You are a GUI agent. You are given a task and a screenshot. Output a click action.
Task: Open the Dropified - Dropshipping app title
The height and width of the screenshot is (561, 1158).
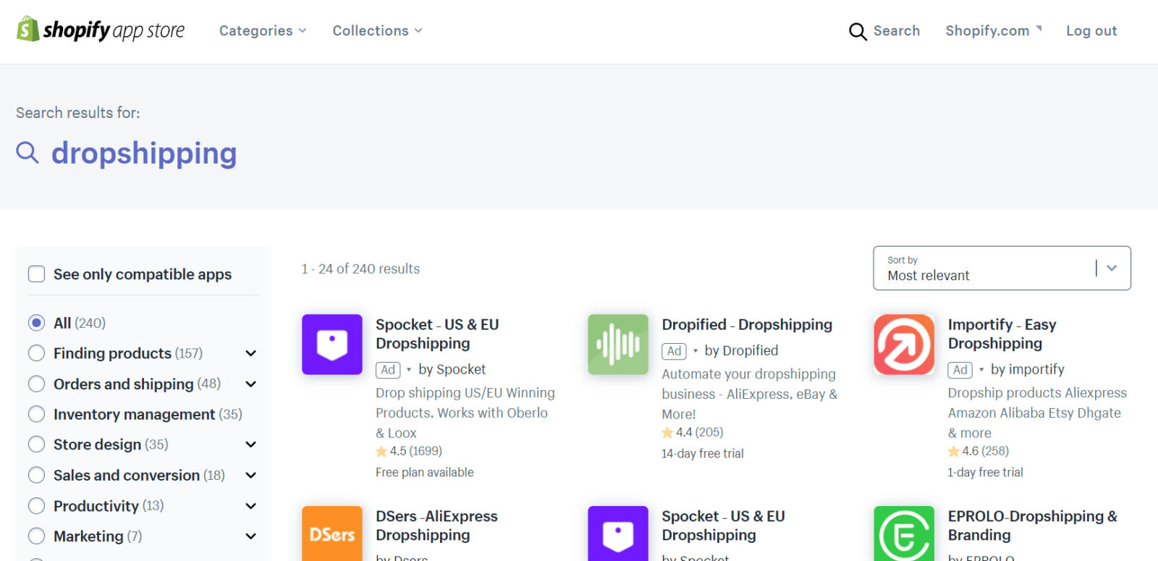(746, 324)
